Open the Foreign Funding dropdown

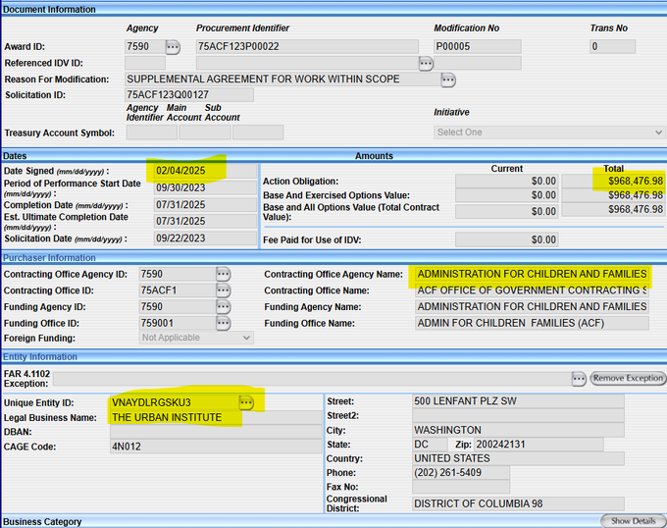(196, 338)
